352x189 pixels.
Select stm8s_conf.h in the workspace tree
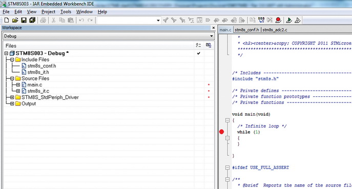pos(42,66)
